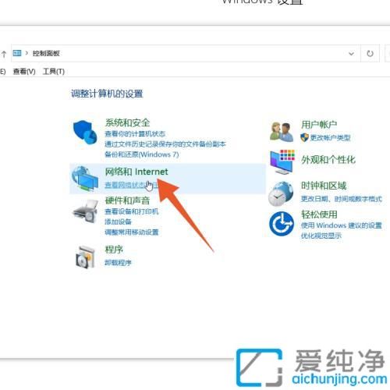The image size is (390, 390).
Task: Click 查看设备和打印机 link
Action: click(x=132, y=211)
